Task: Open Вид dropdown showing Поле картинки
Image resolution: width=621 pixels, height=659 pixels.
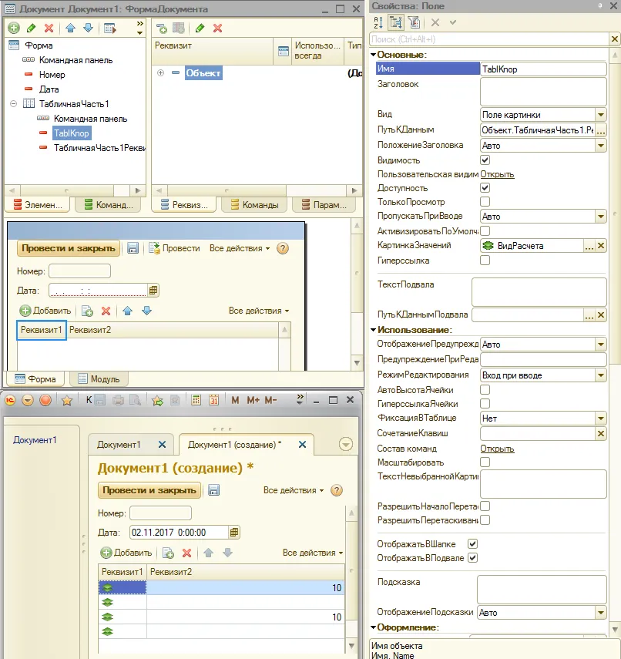Action: coord(601,115)
